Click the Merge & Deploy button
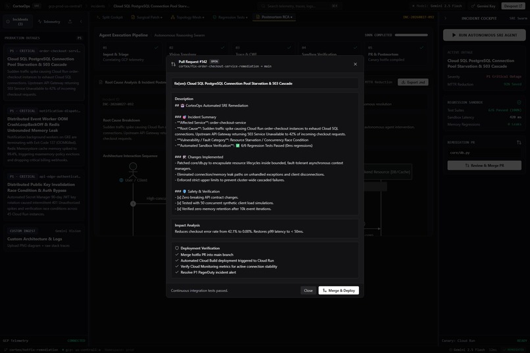This screenshot has height=353, width=530. coord(339,291)
